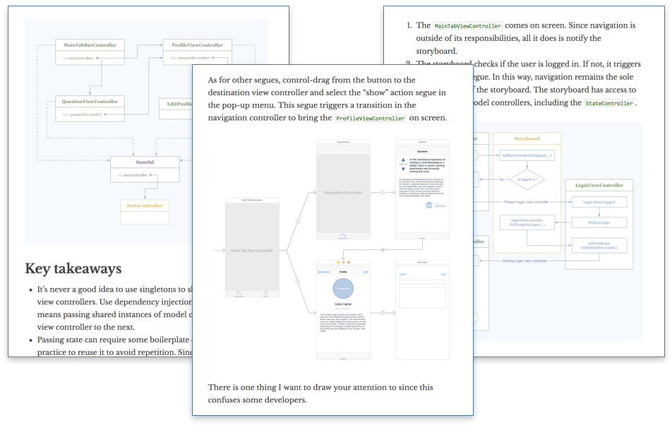
Task: Click the Stateful box title in class diagram
Action: pos(145,162)
